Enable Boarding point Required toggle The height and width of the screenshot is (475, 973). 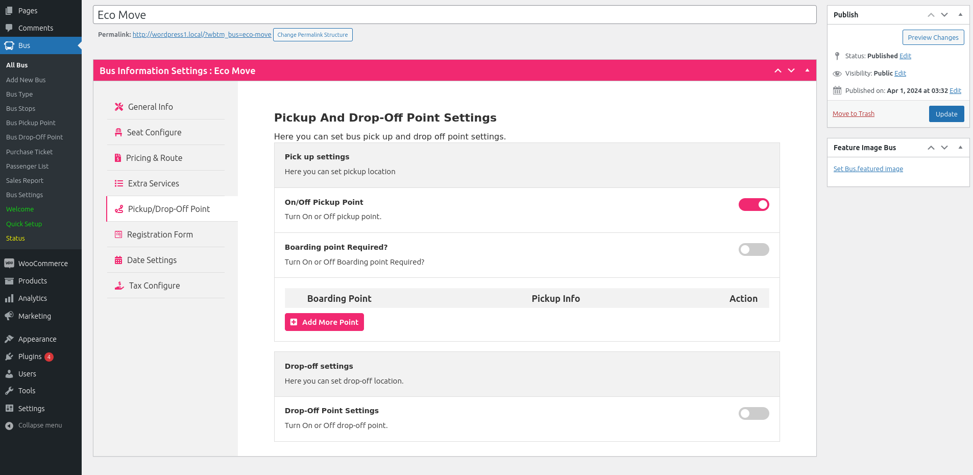pyautogui.click(x=753, y=249)
